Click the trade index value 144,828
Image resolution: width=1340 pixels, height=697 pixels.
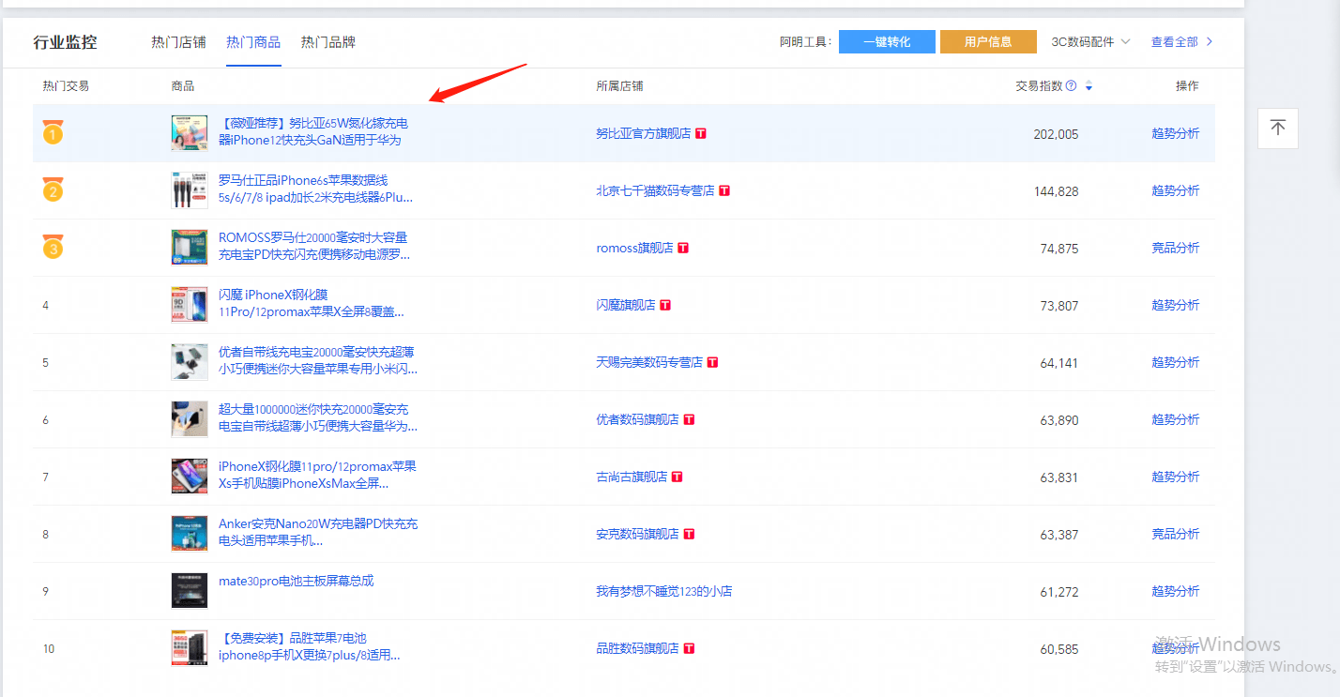pyautogui.click(x=1056, y=191)
